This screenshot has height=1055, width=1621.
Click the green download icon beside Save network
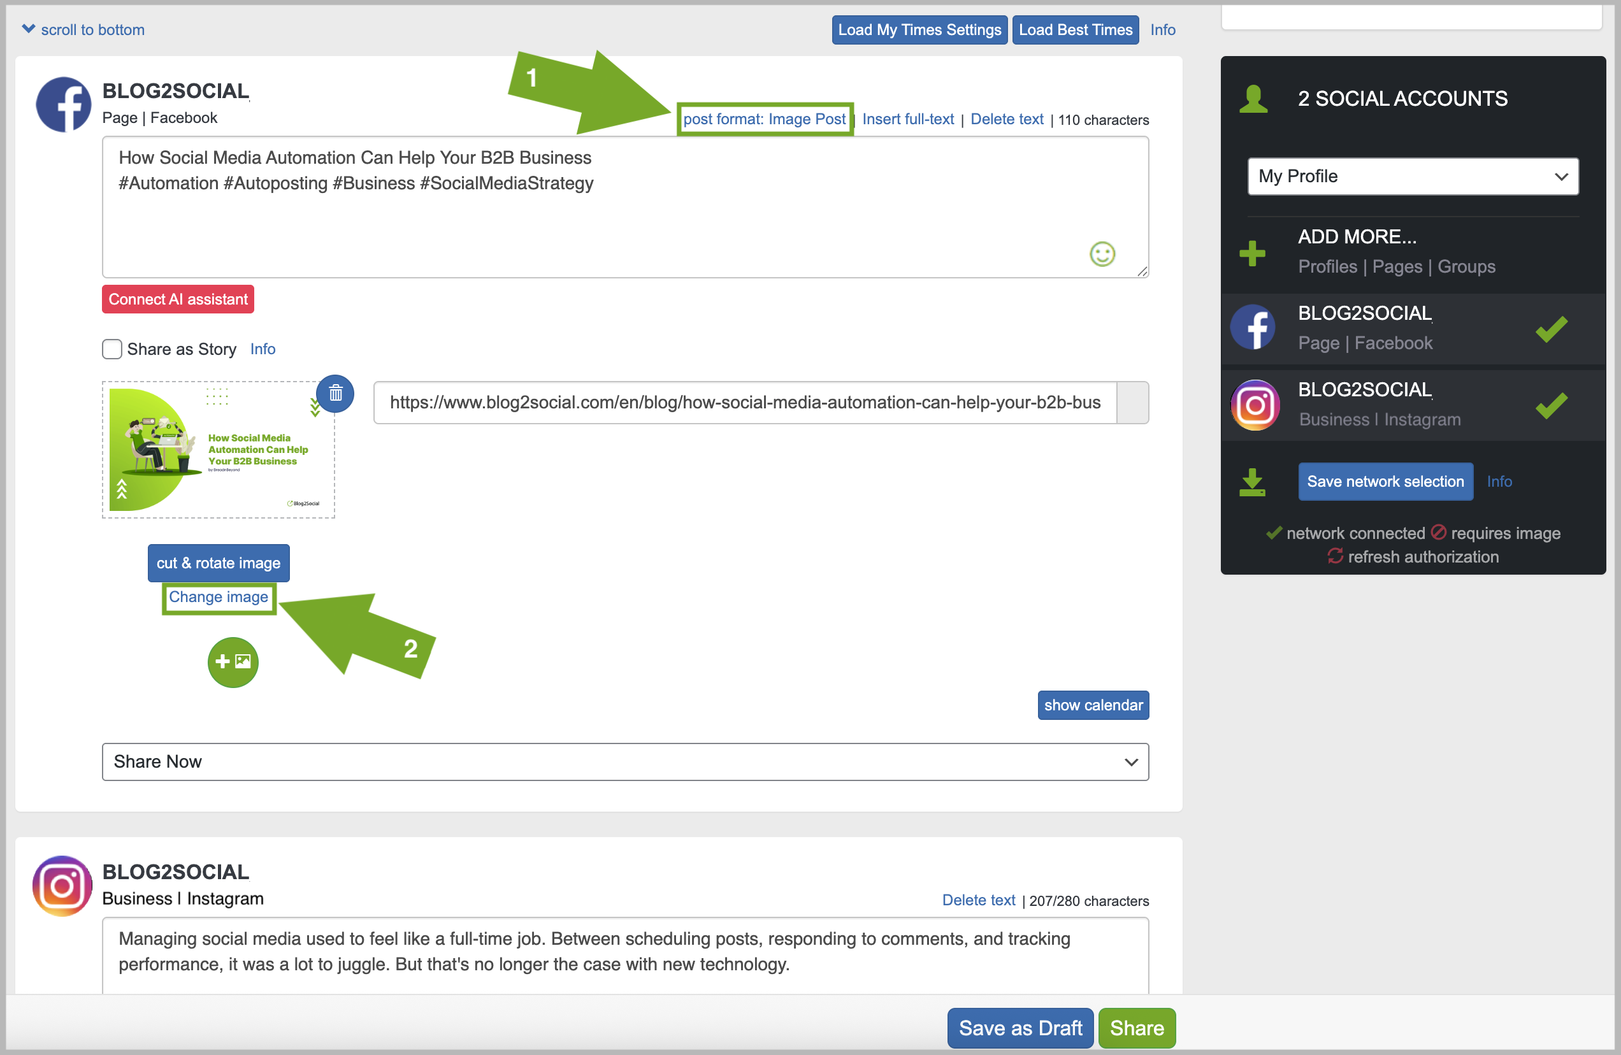(1252, 482)
